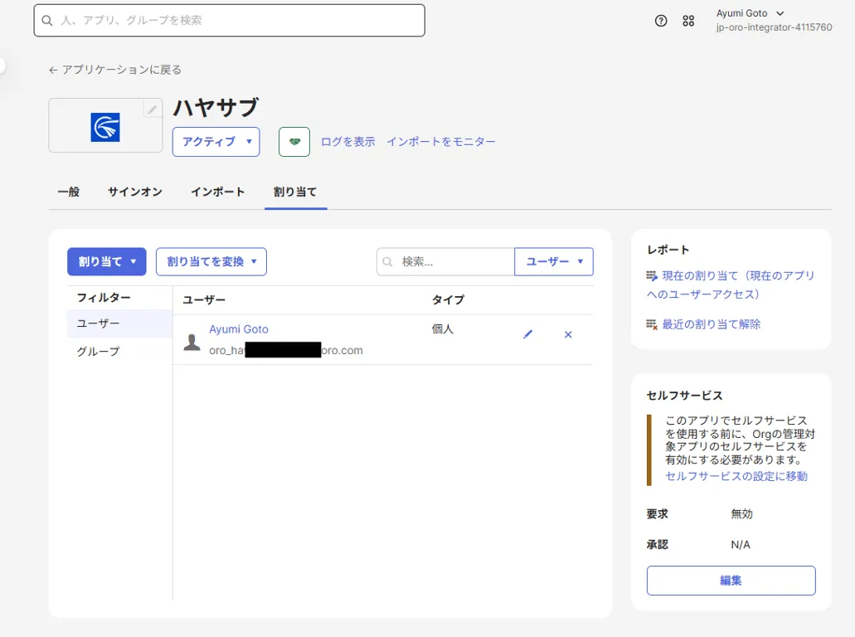Select the ユーザー filter
The image size is (855, 637).
pos(119,323)
